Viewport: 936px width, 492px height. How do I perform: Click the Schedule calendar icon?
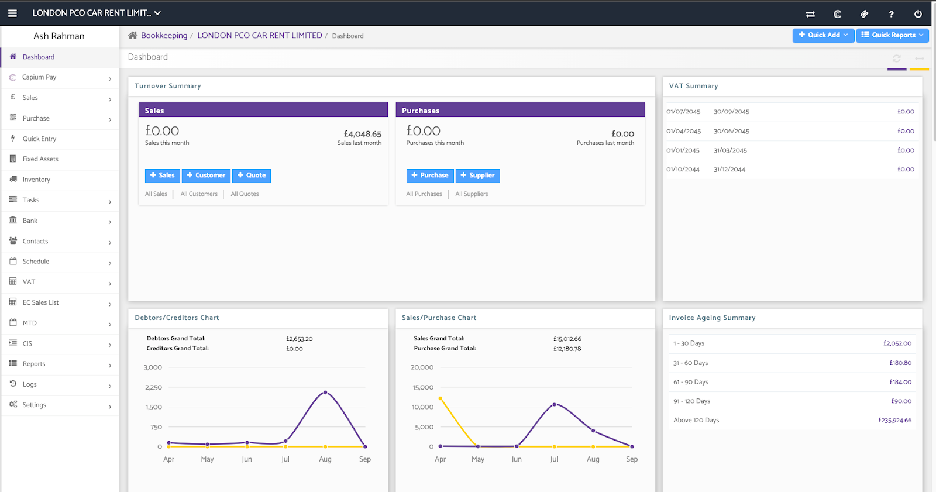pos(13,261)
